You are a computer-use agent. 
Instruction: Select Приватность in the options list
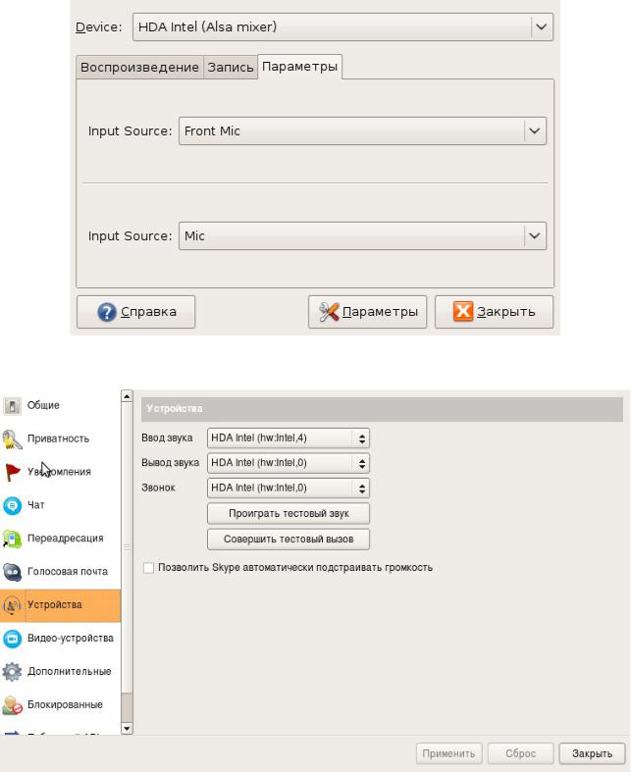coord(60,439)
